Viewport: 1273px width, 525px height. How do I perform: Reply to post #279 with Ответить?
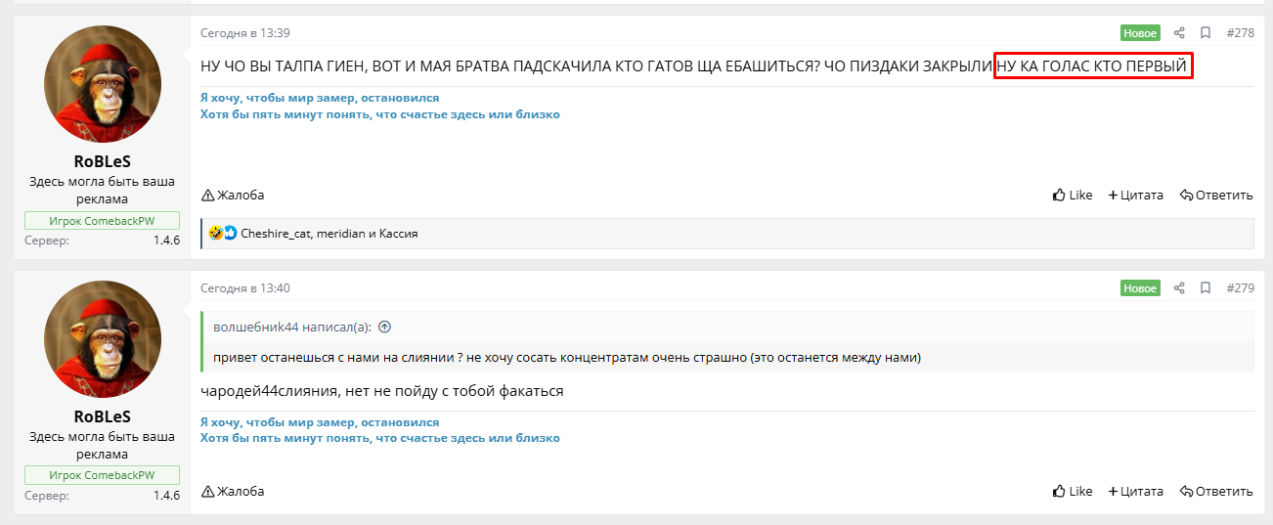[1216, 491]
